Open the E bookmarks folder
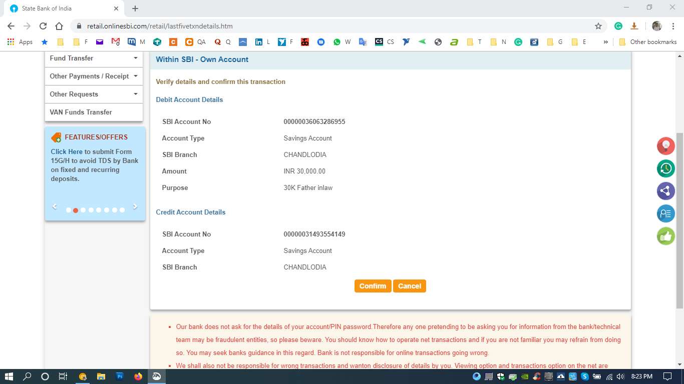 coord(578,42)
